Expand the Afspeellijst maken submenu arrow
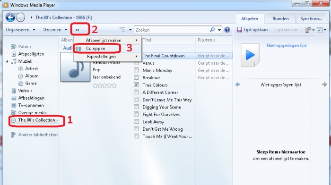The height and width of the screenshot is (185, 331). point(136,40)
